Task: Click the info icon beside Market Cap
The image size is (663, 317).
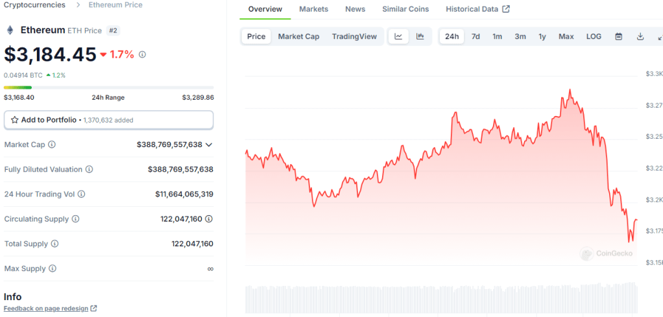Action: point(52,145)
